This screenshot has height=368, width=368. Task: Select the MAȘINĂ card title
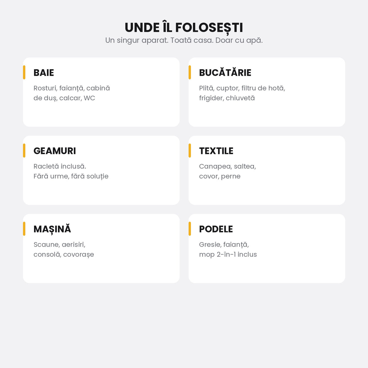tap(52, 229)
